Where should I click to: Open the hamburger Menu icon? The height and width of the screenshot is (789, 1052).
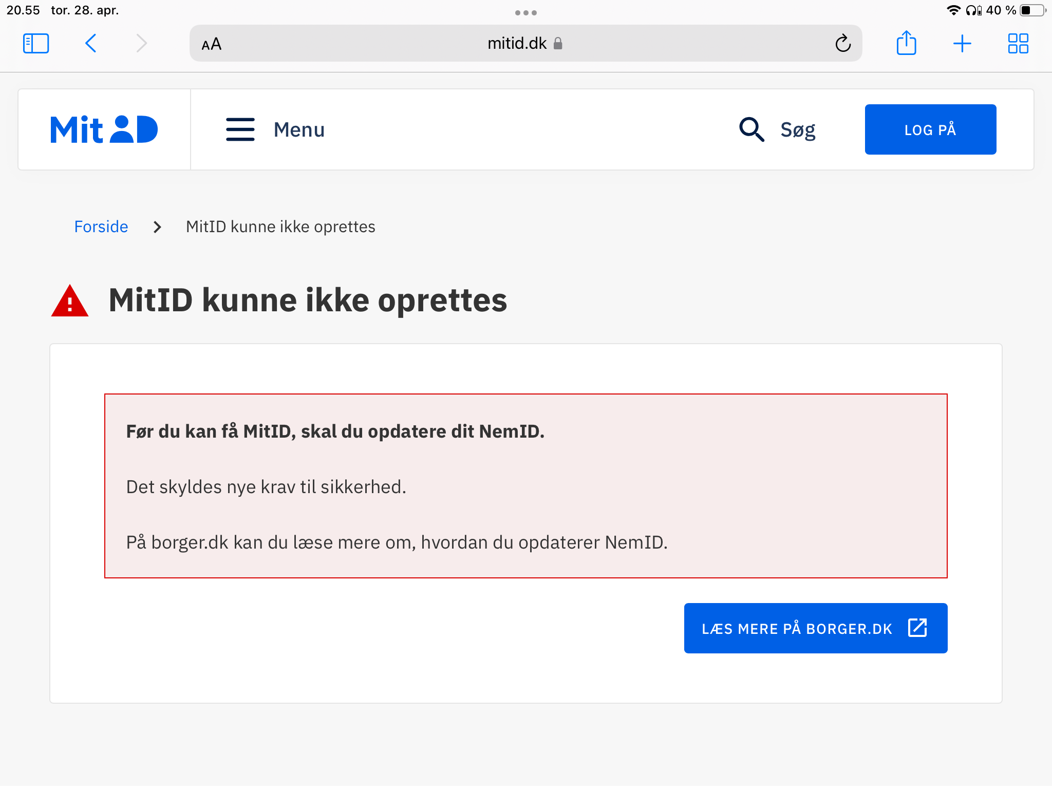click(x=240, y=129)
